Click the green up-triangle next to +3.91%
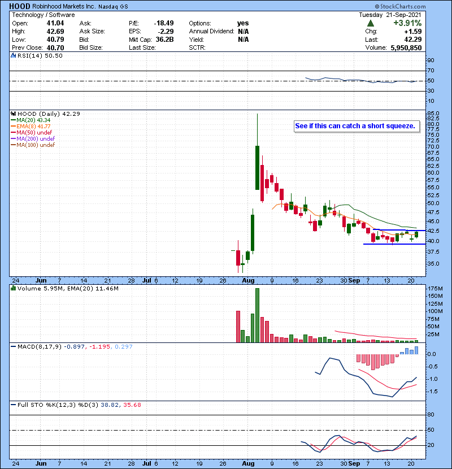The width and height of the screenshot is (452, 469). coord(370,23)
